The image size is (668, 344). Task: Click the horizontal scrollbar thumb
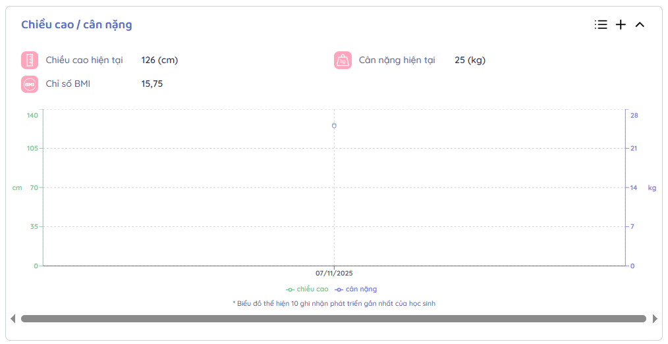pyautogui.click(x=333, y=319)
